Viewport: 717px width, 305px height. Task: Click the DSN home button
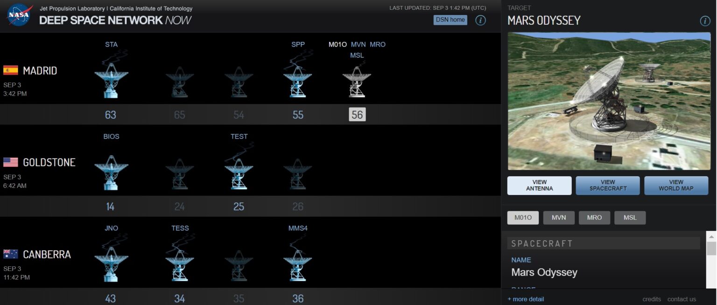click(450, 20)
